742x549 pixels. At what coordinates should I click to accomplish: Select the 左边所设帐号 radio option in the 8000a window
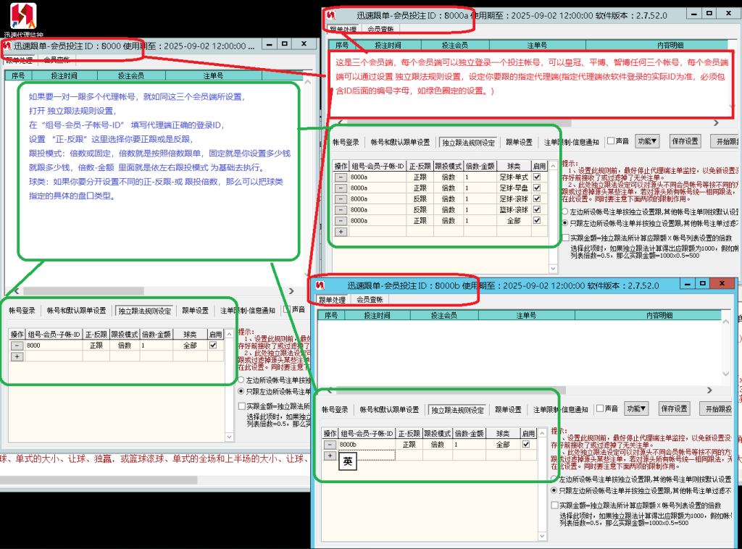(566, 211)
